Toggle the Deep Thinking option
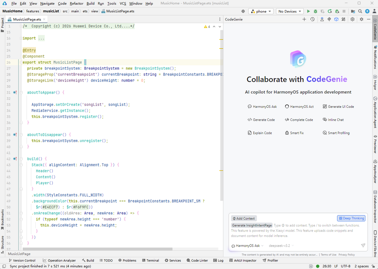This screenshot has width=378, height=269. click(x=351, y=218)
